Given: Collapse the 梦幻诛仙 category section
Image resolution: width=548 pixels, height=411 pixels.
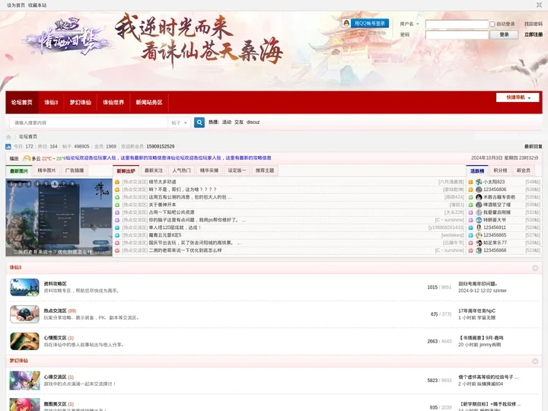Looking at the screenshot, I should 535,362.
